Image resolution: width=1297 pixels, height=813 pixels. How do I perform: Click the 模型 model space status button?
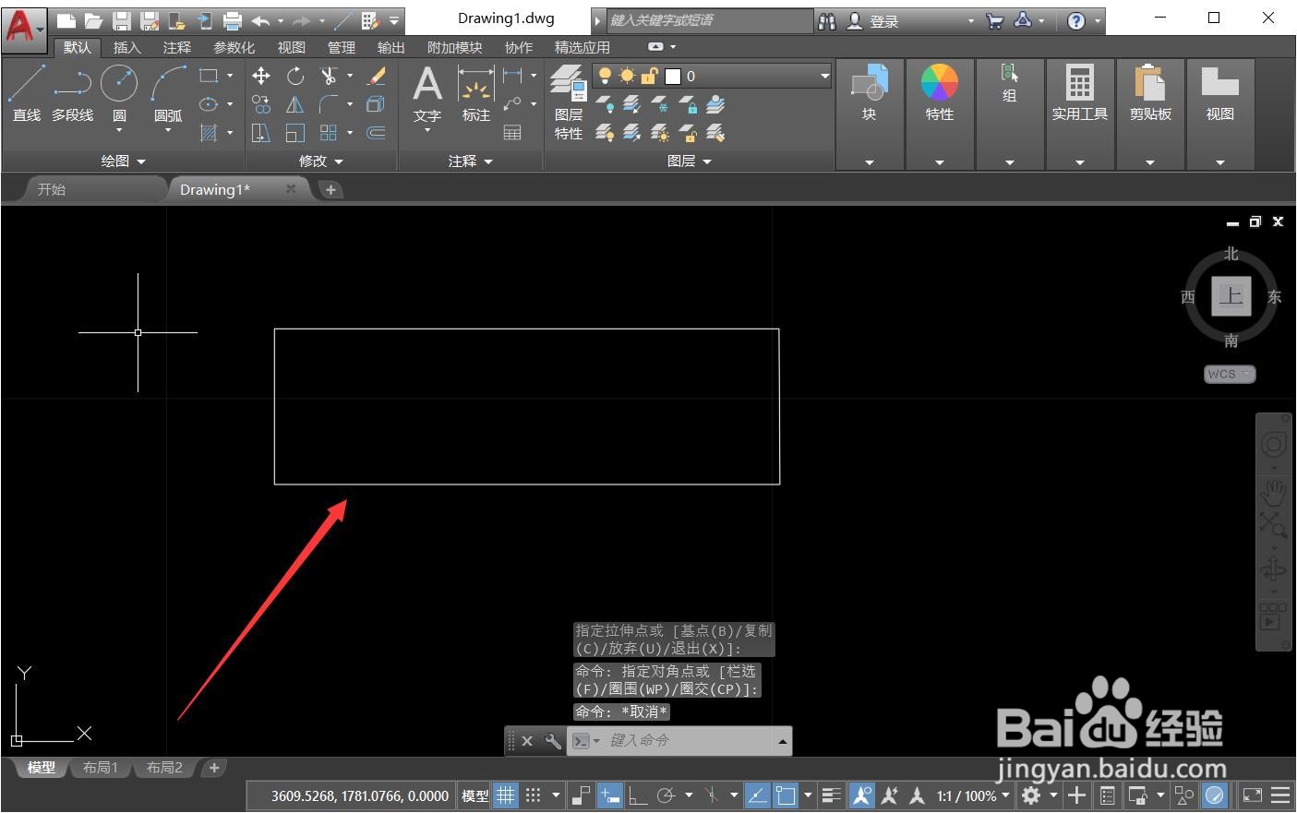[x=474, y=795]
